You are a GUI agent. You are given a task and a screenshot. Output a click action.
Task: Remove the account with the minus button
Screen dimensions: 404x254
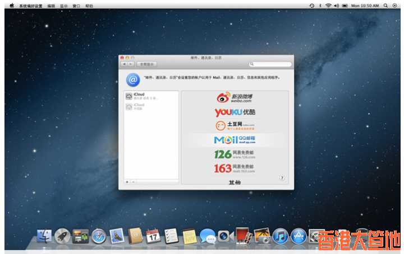tap(134, 182)
